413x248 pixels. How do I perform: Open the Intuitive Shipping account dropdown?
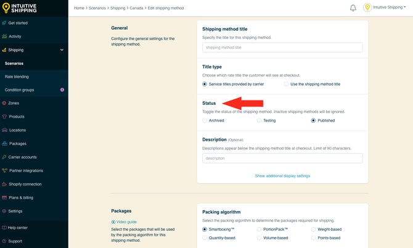tap(390, 7)
